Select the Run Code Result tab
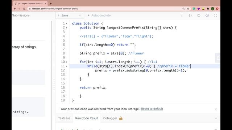The image size is (232, 130). click(87, 118)
